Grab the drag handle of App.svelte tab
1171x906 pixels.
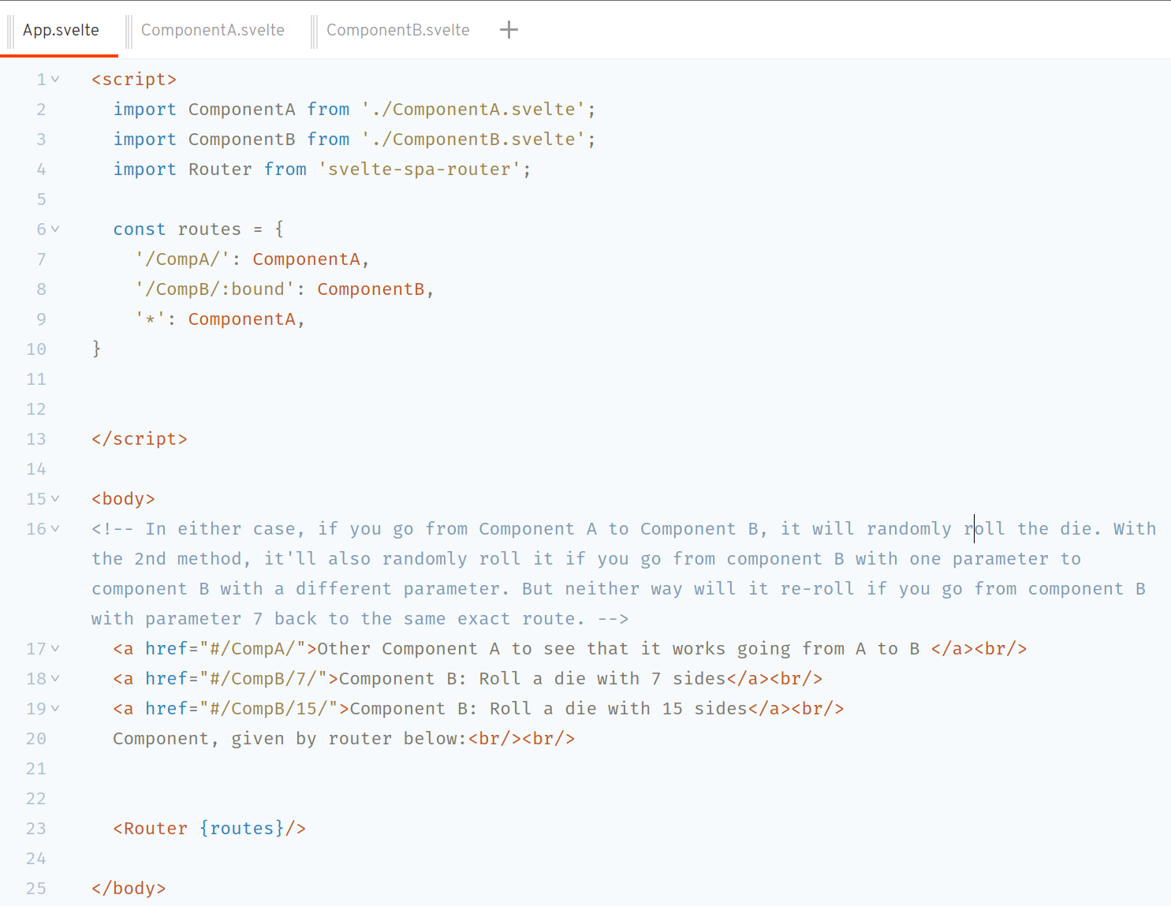(x=11, y=31)
